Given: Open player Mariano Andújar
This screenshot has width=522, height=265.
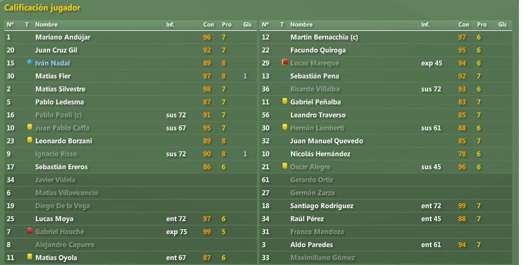Looking at the screenshot, I should coord(62,37).
